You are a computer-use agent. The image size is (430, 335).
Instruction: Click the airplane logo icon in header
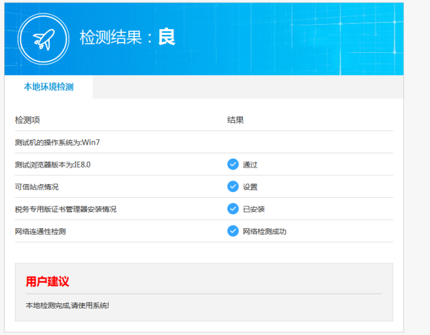tap(43, 39)
